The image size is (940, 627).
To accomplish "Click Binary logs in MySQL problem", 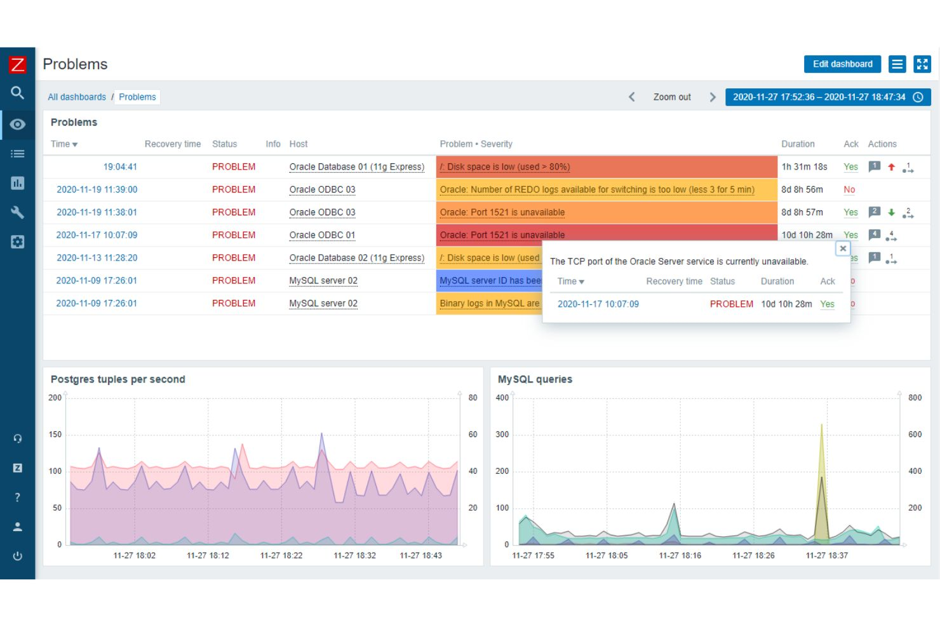I will pyautogui.click(x=490, y=304).
